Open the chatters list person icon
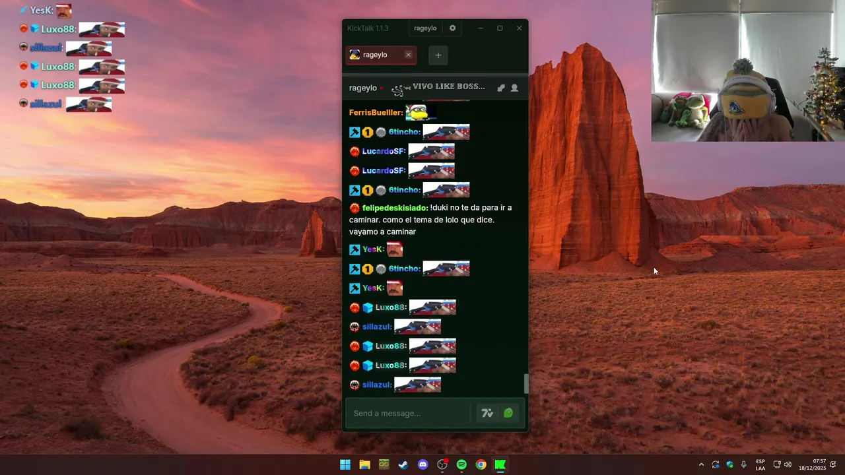845x475 pixels. 514,88
